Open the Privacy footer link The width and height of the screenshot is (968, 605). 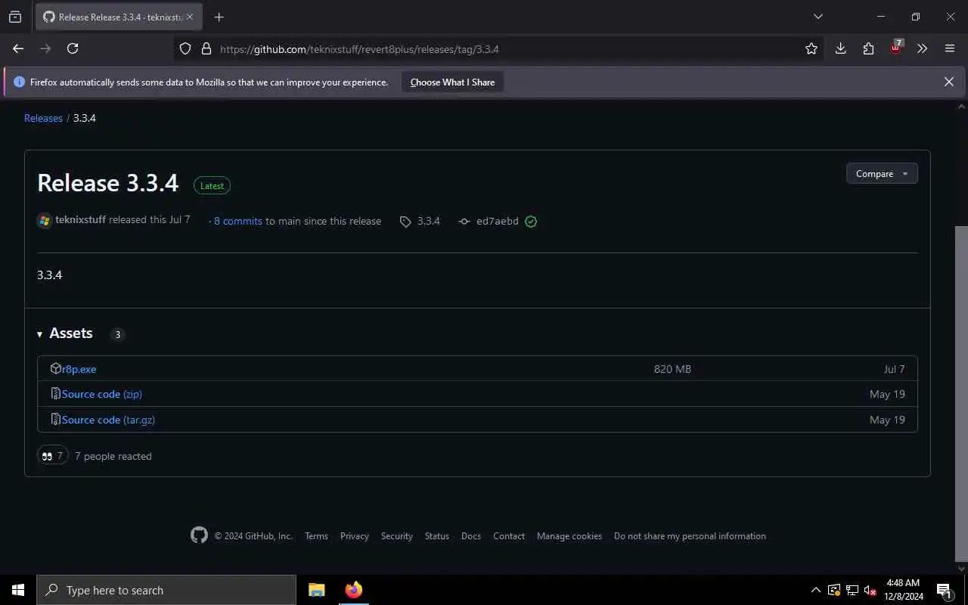(x=355, y=536)
